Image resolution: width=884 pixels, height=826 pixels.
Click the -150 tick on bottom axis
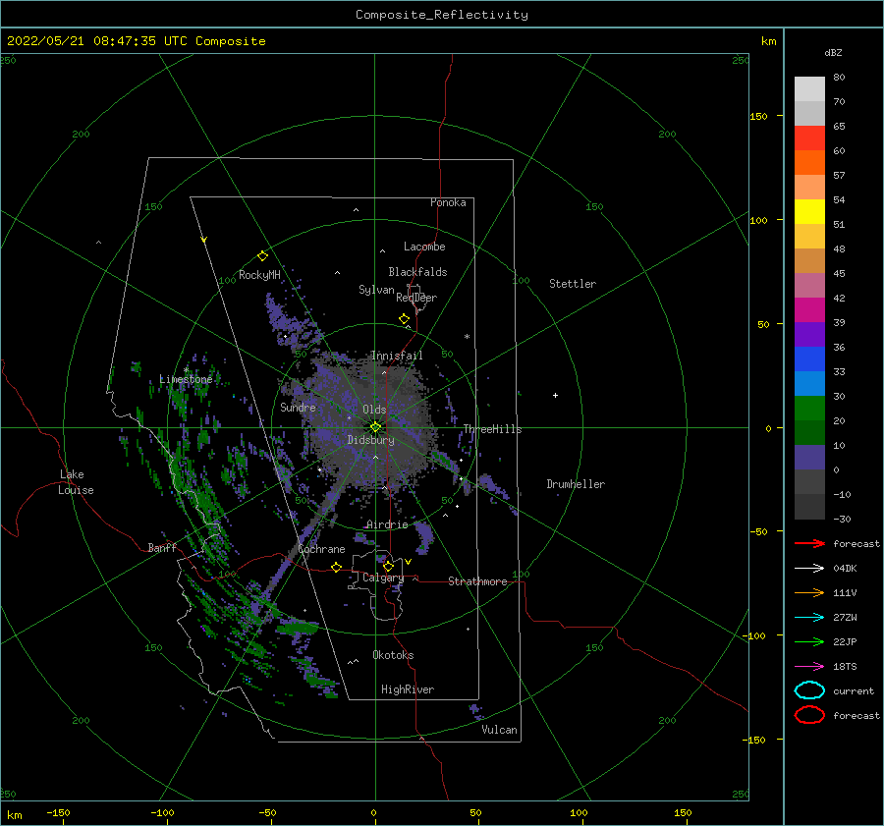tap(58, 812)
